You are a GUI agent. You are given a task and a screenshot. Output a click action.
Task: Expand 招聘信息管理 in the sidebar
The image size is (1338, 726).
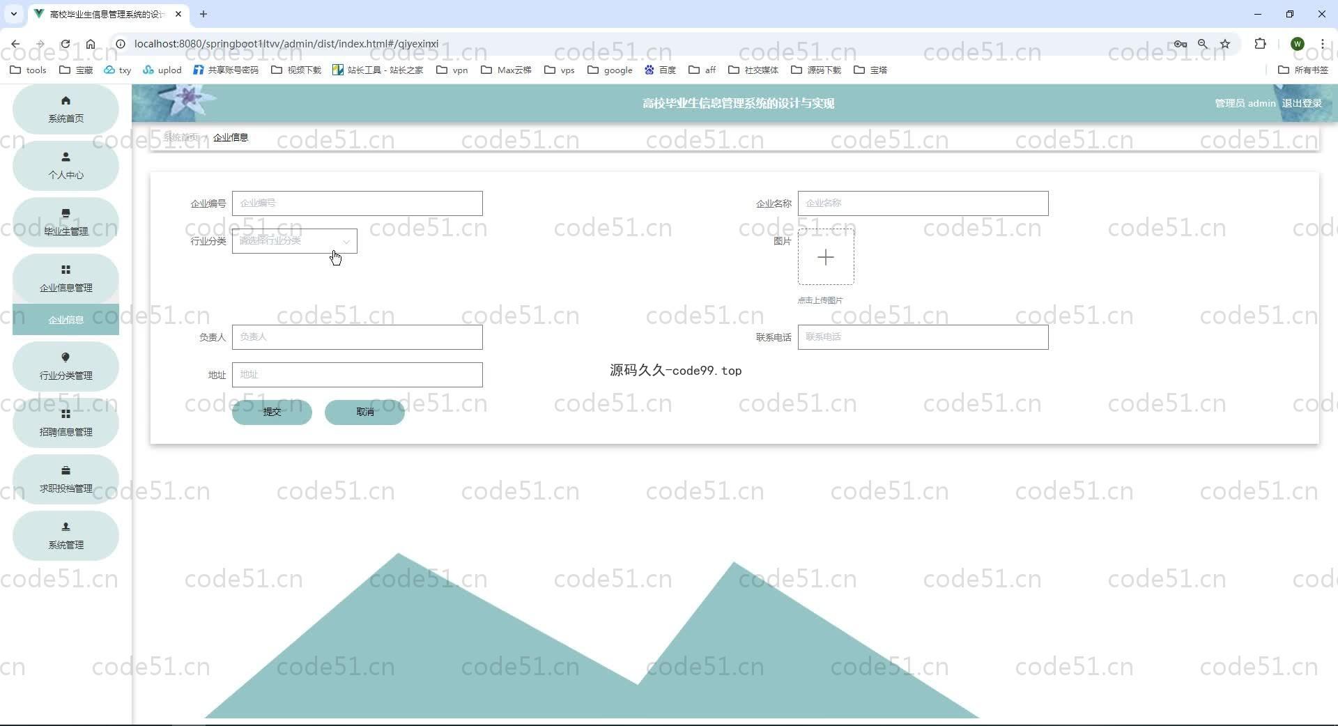pyautogui.click(x=66, y=423)
